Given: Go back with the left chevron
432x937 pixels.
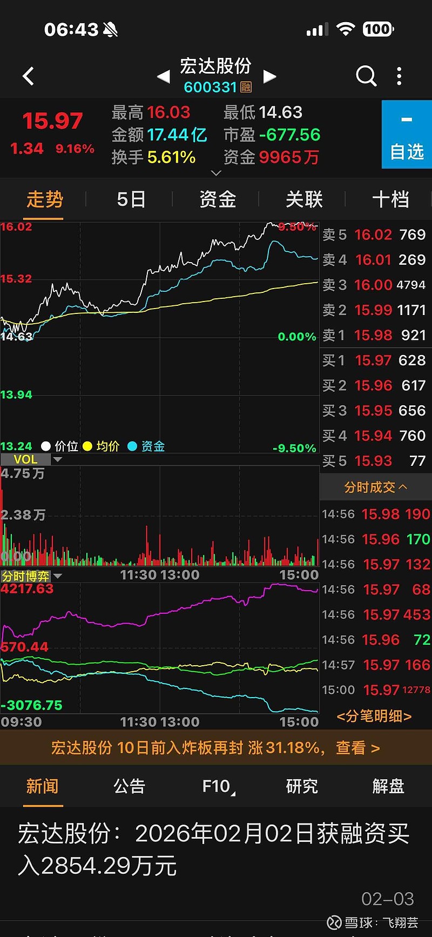Looking at the screenshot, I should (29, 76).
